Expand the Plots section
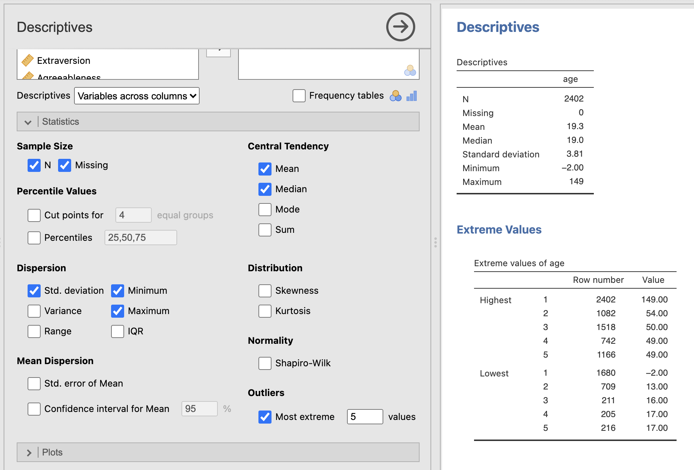 point(29,453)
